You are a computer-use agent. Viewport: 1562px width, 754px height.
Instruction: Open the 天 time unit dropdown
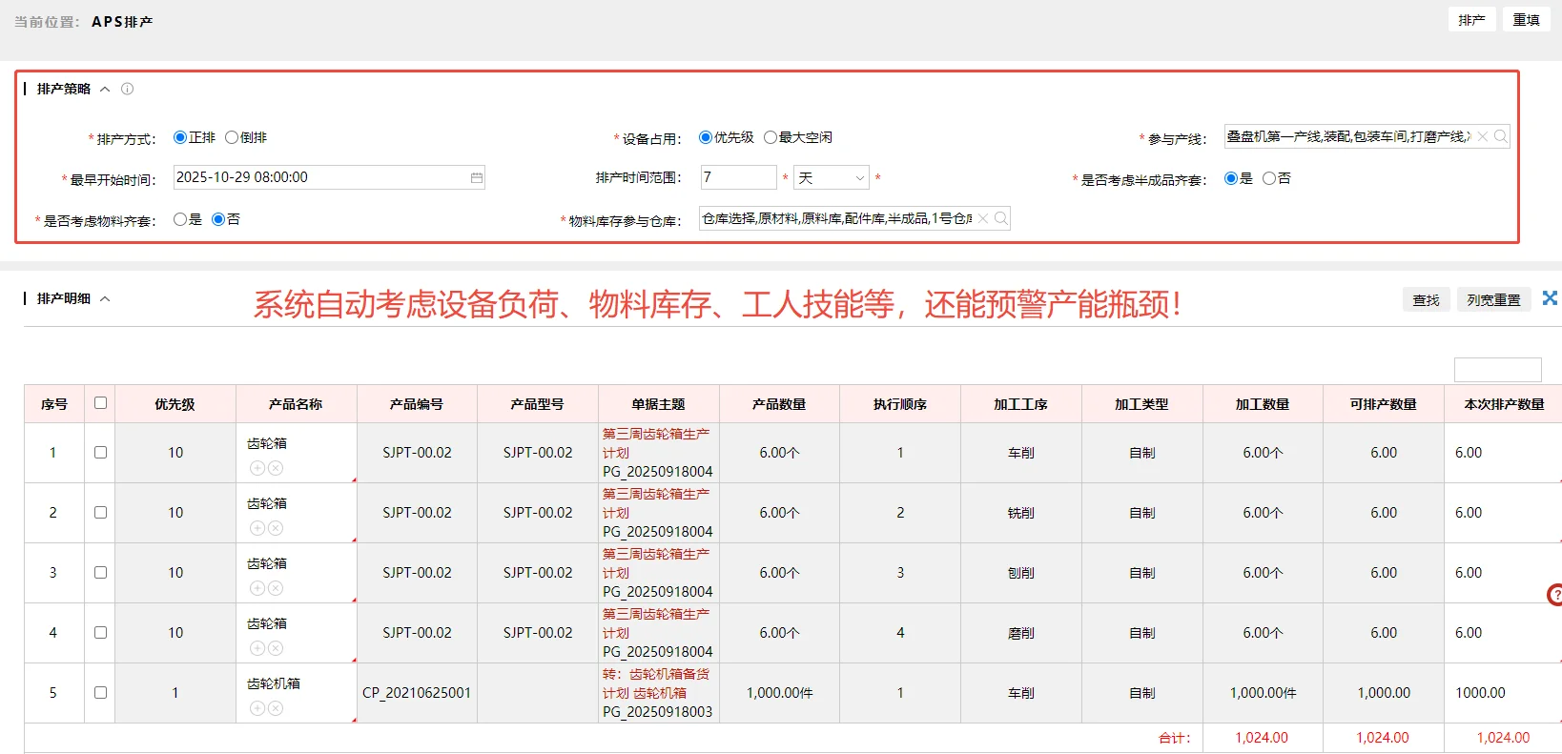point(832,177)
